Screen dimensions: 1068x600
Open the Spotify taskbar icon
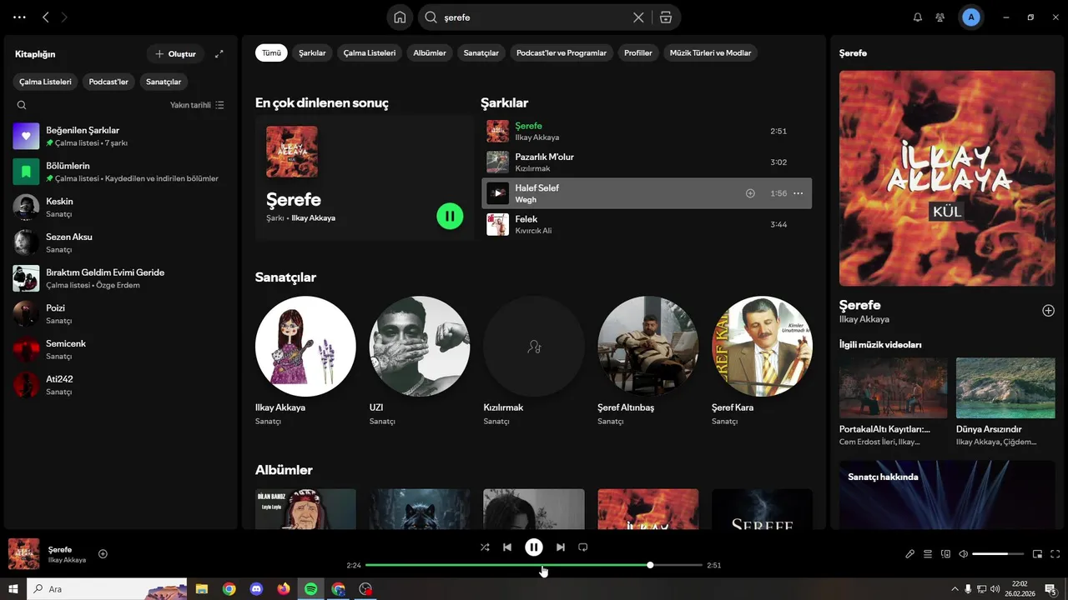[x=310, y=589]
